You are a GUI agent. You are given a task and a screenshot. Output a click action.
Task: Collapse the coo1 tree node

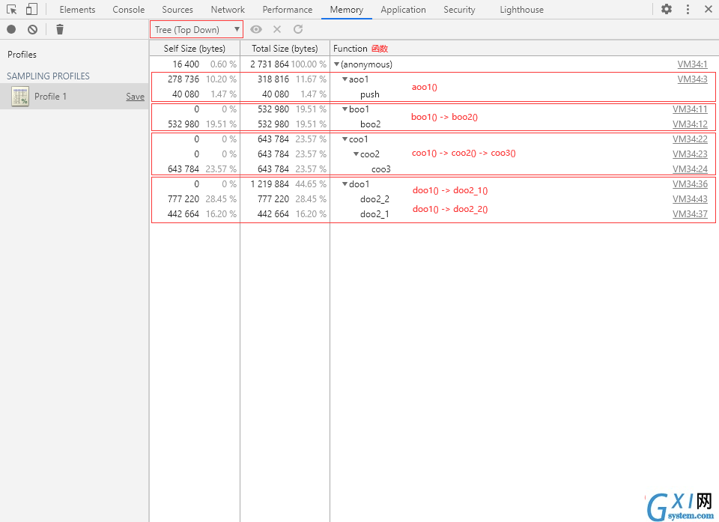point(345,139)
